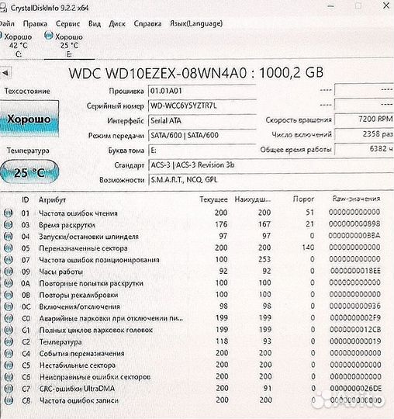This screenshot has width=394, height=419.
Task: Open the Диск menu
Action: pyautogui.click(x=117, y=23)
